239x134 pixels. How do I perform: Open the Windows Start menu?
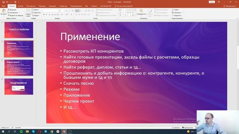[3, 131]
